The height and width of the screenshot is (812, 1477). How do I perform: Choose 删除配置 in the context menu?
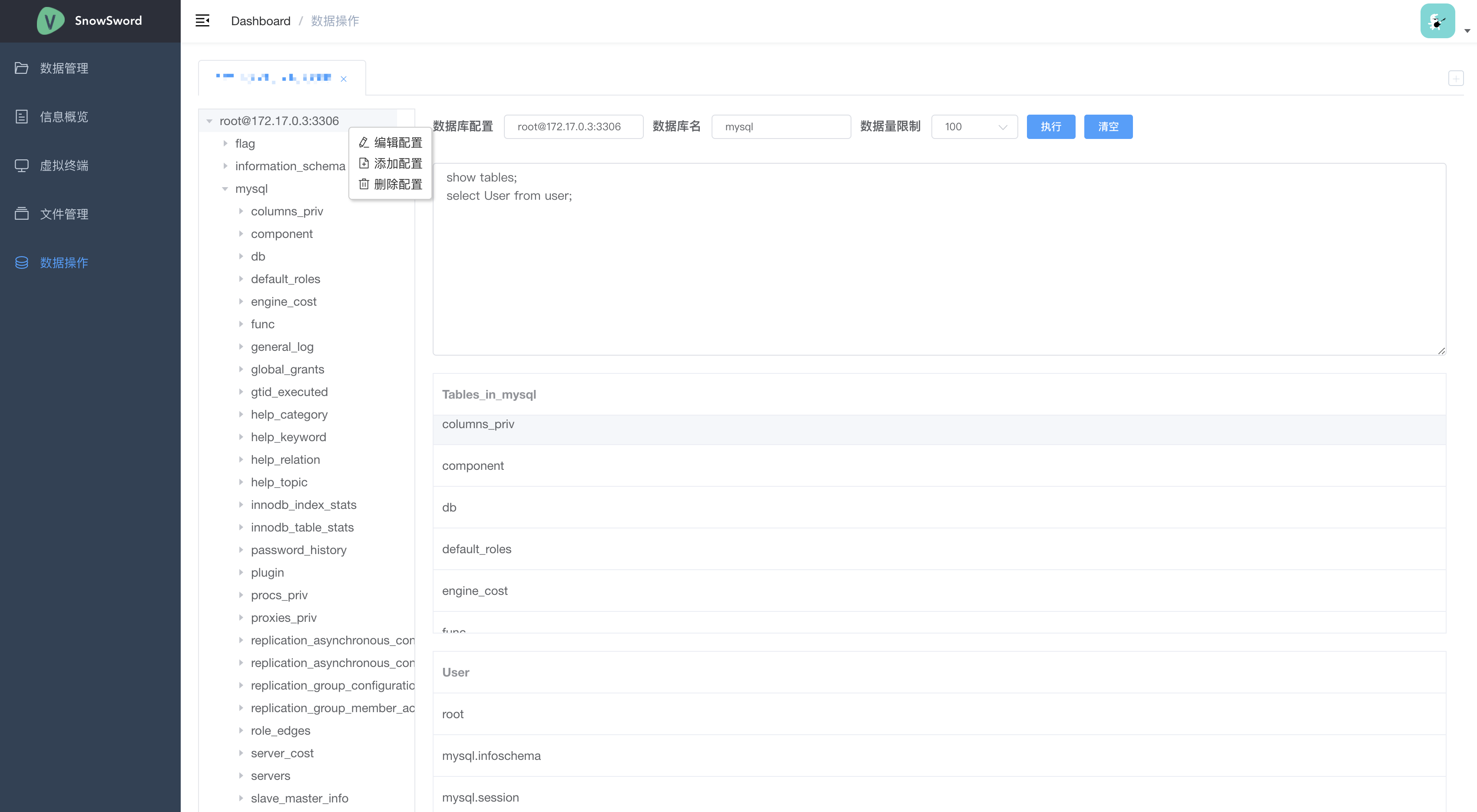(391, 185)
